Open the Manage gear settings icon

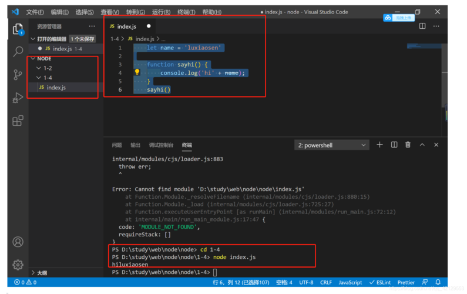(x=18, y=265)
